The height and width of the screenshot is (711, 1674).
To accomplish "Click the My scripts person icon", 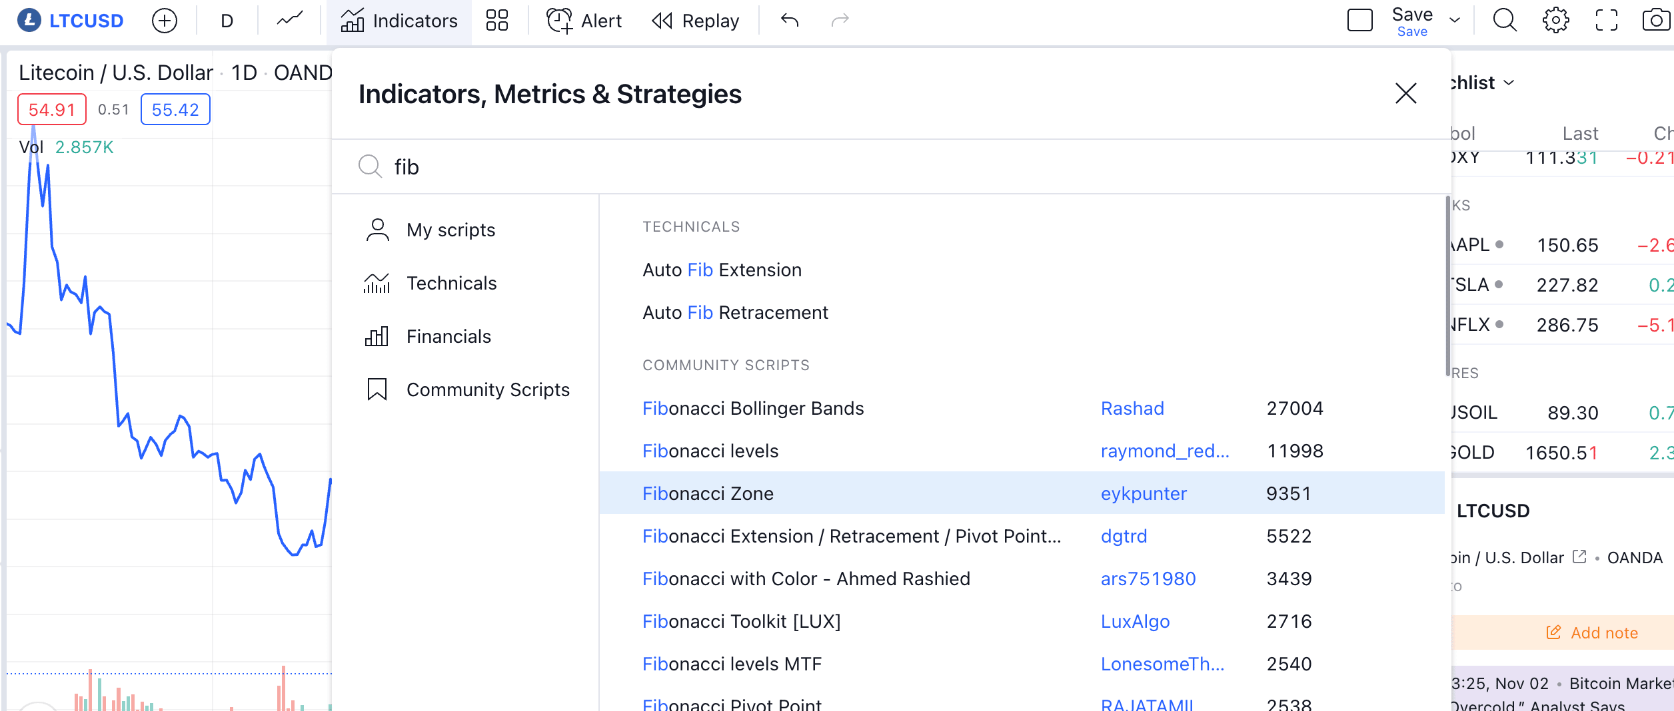I will (x=378, y=230).
